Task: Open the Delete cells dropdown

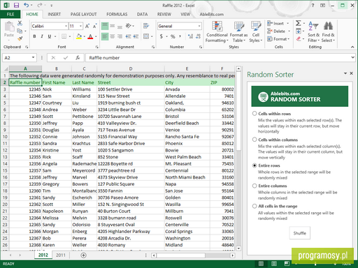Action: (289, 31)
